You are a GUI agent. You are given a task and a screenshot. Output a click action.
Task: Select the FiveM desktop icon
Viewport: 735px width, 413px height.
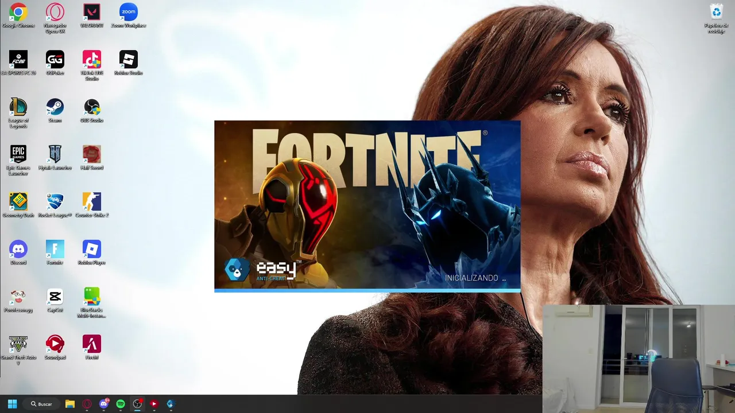[92, 349]
